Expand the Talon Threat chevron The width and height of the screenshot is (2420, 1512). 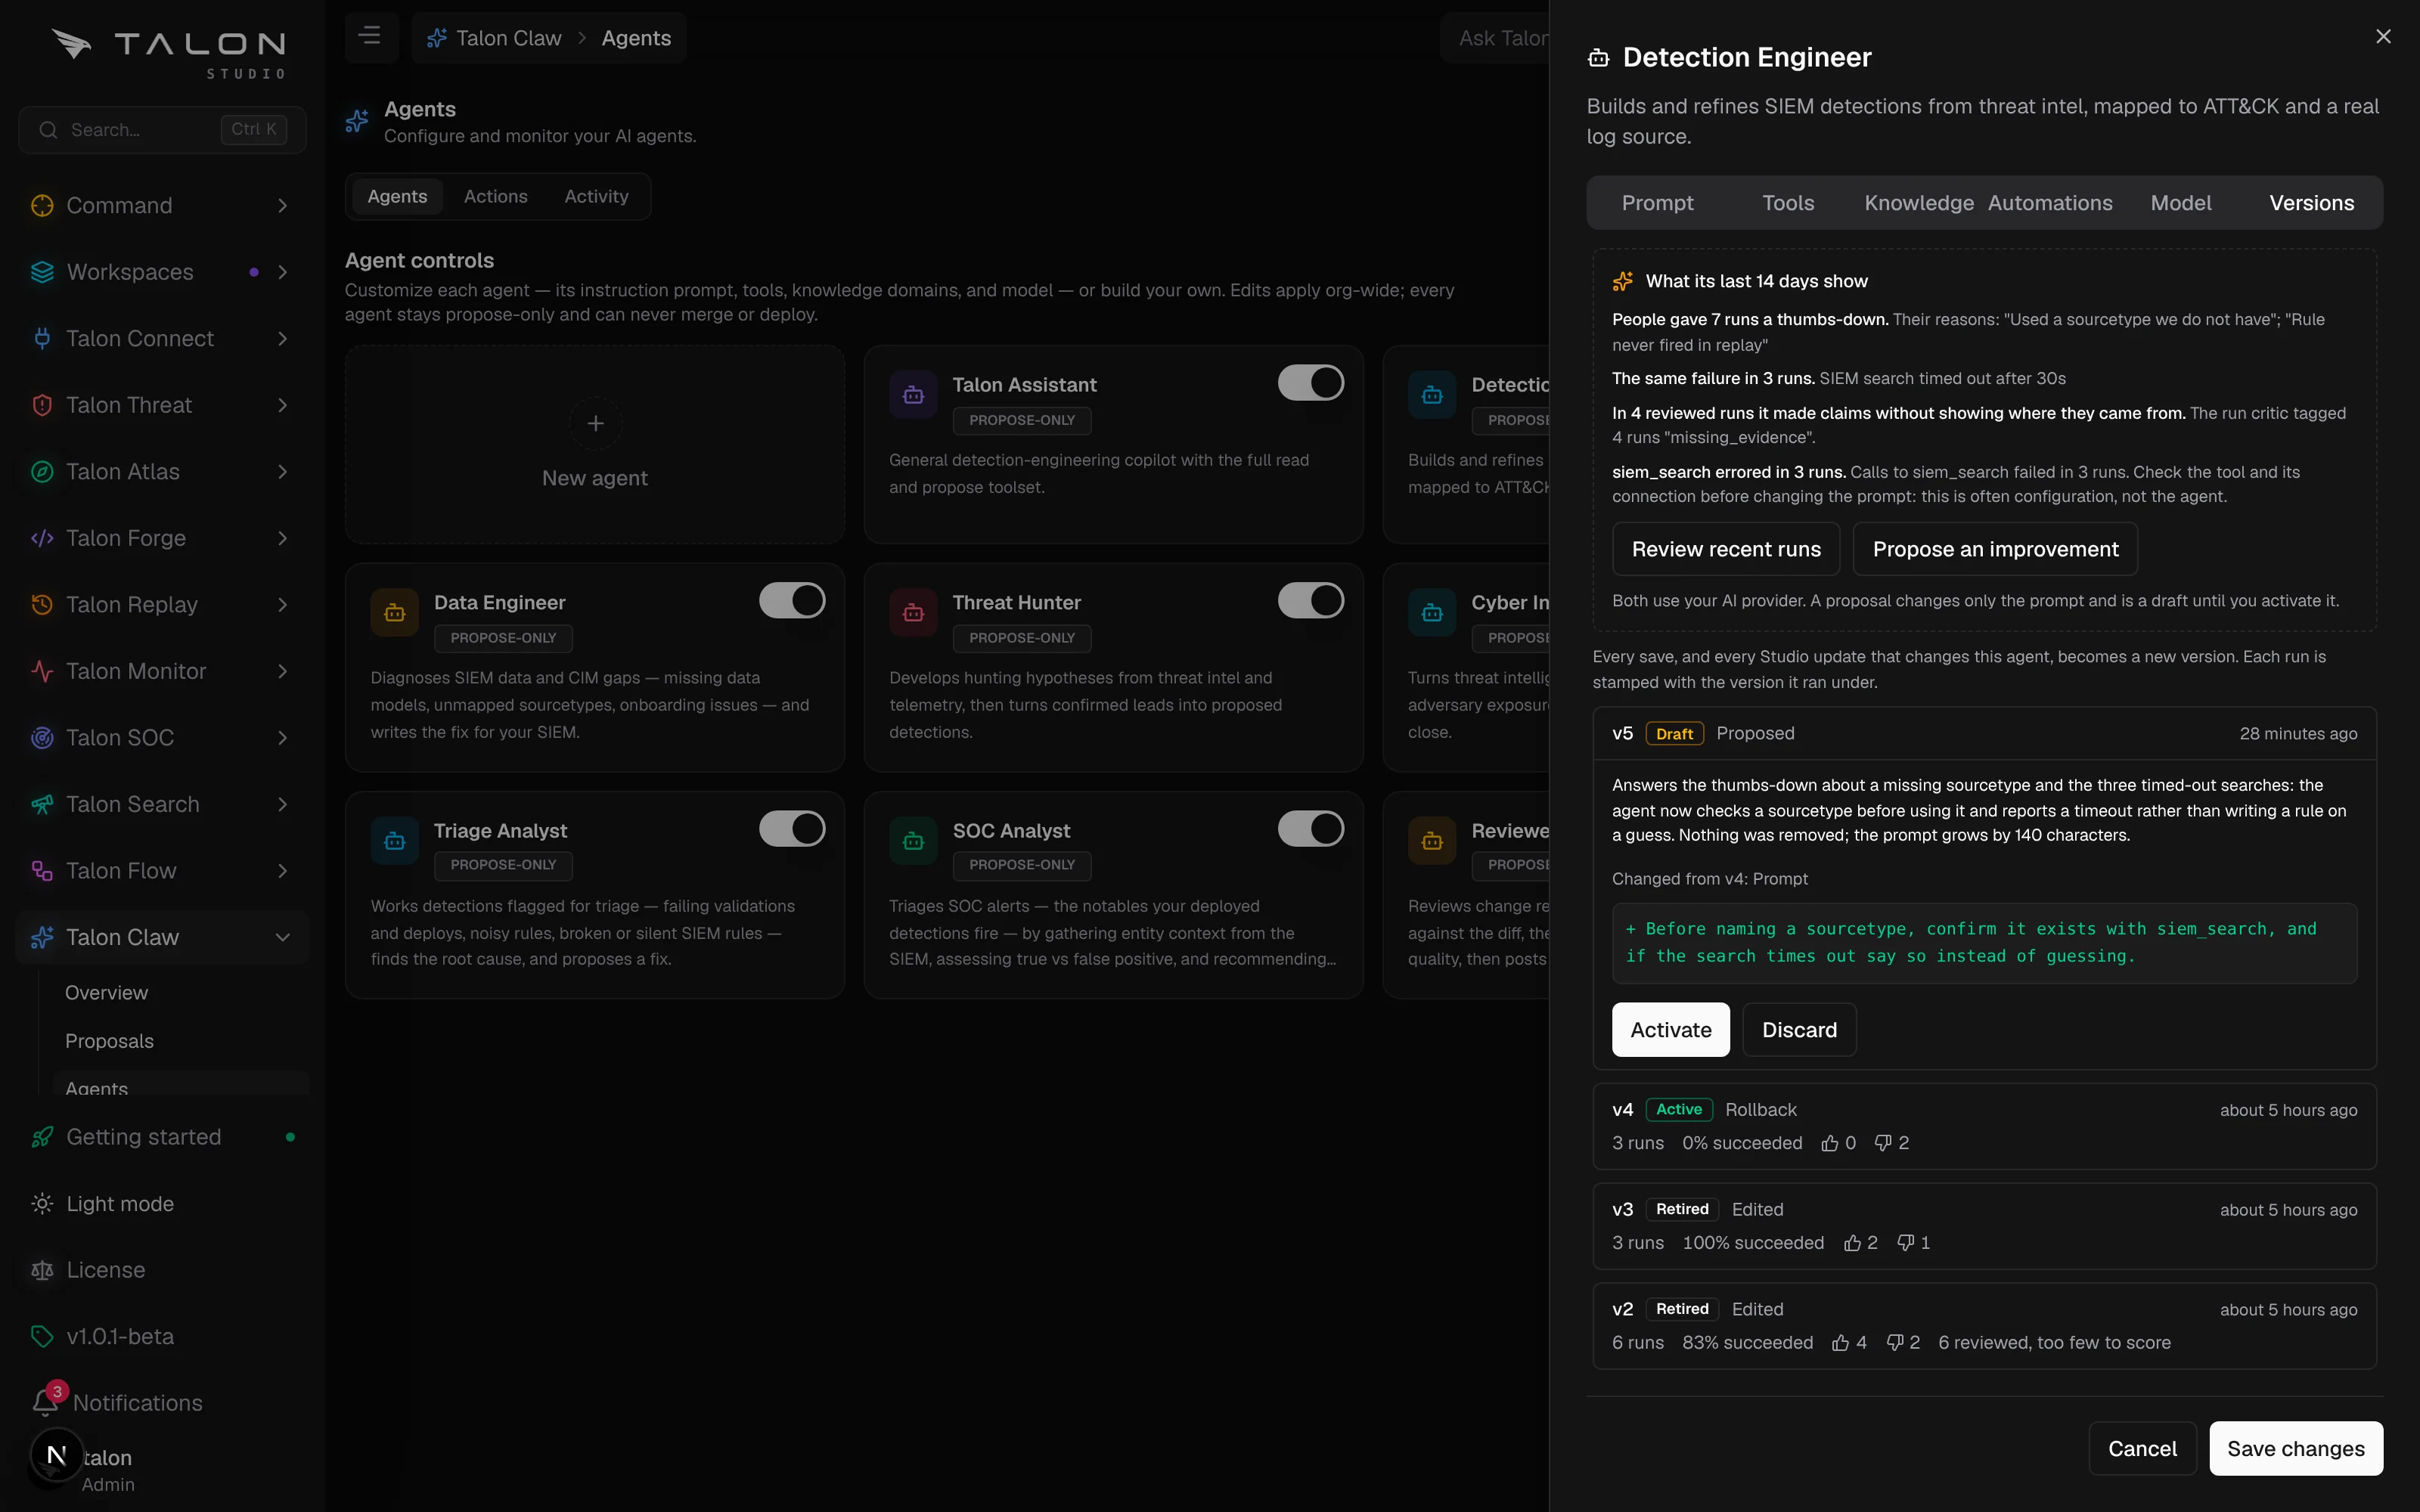283,405
